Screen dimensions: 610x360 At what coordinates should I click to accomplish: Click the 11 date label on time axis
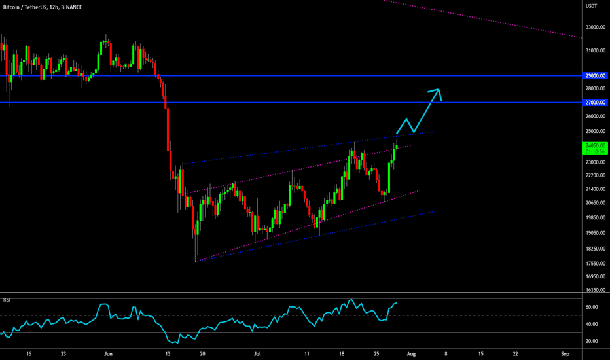pos(307,354)
